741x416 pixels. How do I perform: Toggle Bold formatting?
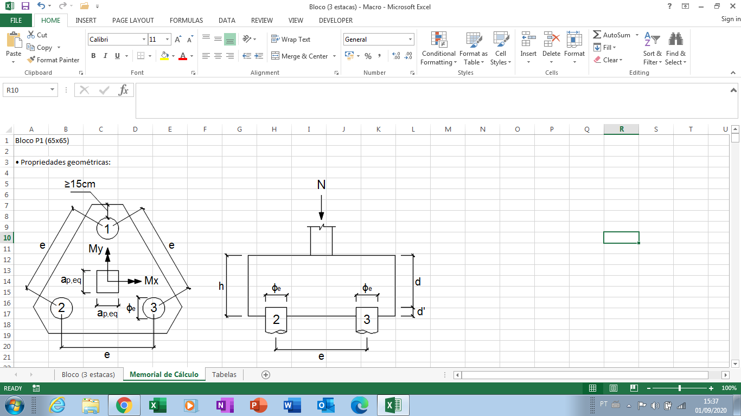93,56
